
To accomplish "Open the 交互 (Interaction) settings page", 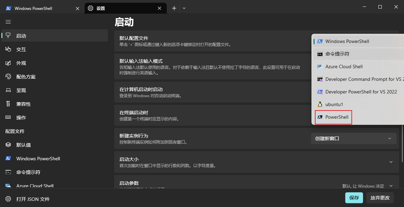I will tap(21, 49).
